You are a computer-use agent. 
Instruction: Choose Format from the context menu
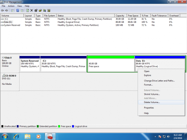click(161, 85)
